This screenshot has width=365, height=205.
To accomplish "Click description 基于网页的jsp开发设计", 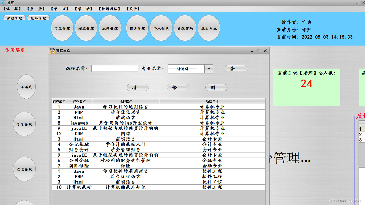I will pyautogui.click(x=126, y=123).
